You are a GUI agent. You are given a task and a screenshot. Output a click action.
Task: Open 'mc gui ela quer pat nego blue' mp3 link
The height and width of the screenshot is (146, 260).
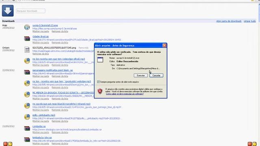(x=61, y=104)
